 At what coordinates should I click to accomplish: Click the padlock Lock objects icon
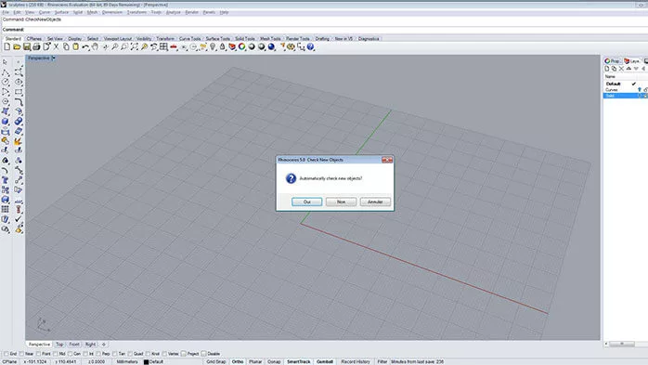222,47
